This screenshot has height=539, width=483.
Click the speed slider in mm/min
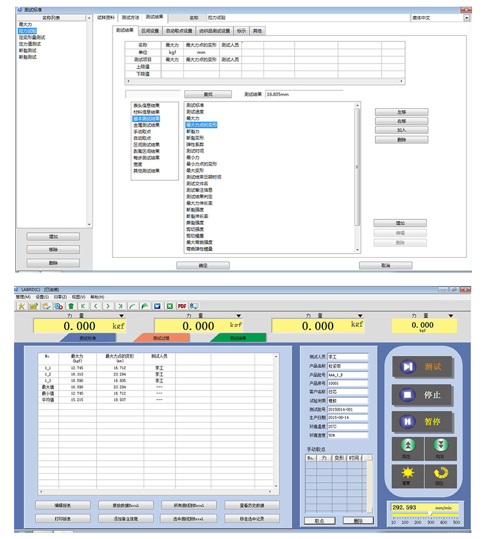click(425, 515)
